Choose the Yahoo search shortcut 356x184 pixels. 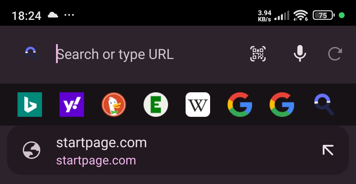[72, 105]
